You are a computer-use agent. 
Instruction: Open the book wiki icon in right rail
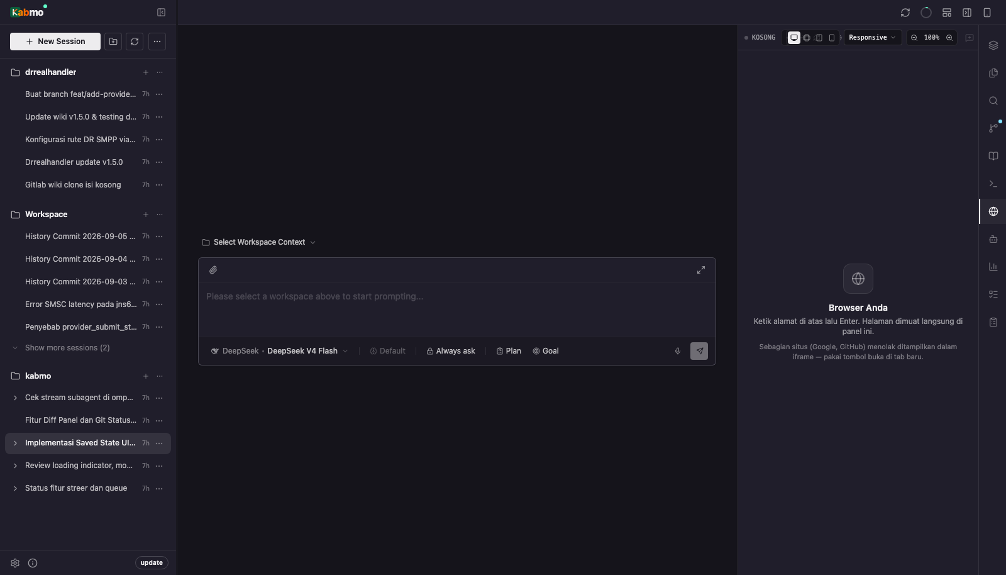[x=993, y=156]
